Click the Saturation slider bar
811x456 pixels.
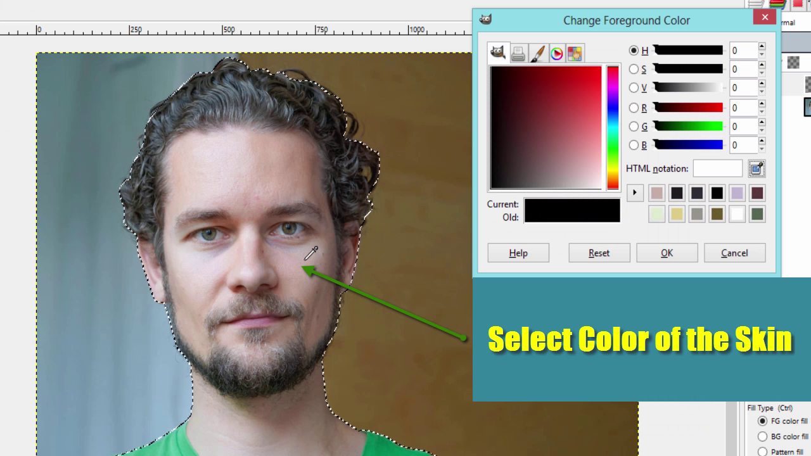[688, 69]
